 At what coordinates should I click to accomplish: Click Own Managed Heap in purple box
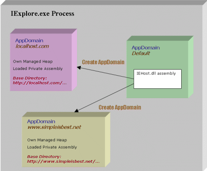(33, 62)
